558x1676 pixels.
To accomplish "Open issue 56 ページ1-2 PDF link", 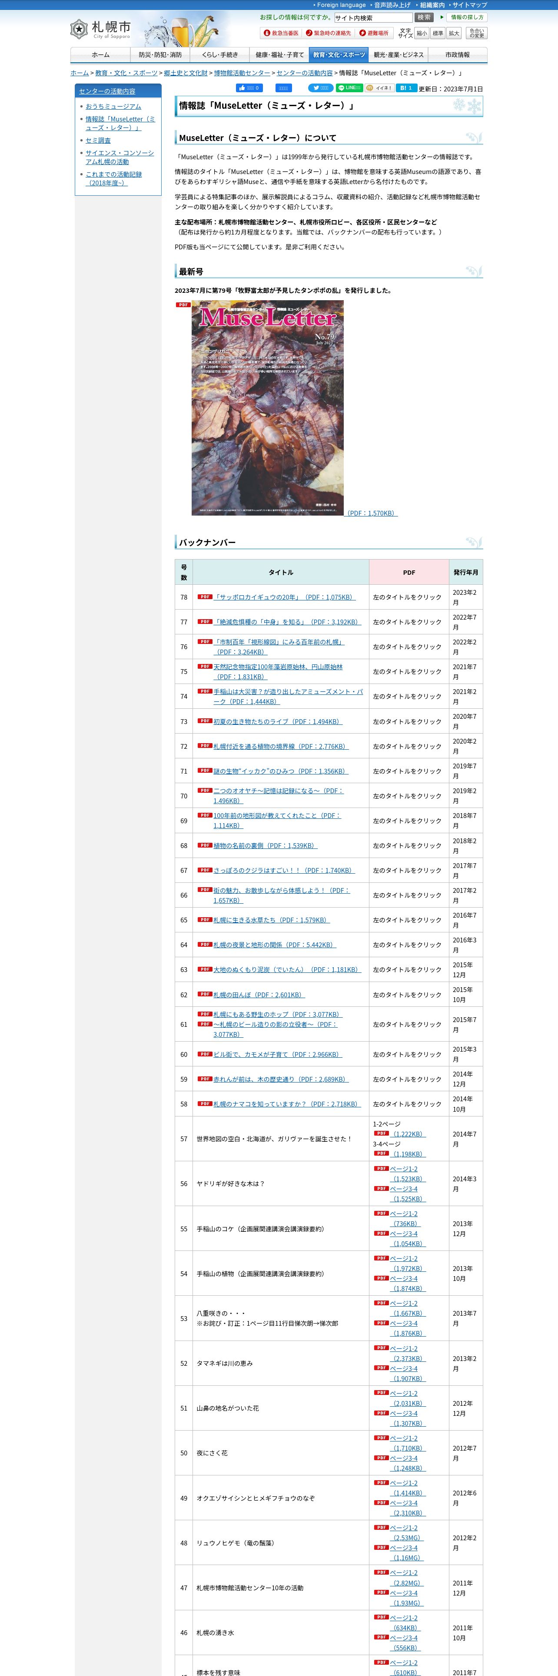I will click(x=407, y=1174).
